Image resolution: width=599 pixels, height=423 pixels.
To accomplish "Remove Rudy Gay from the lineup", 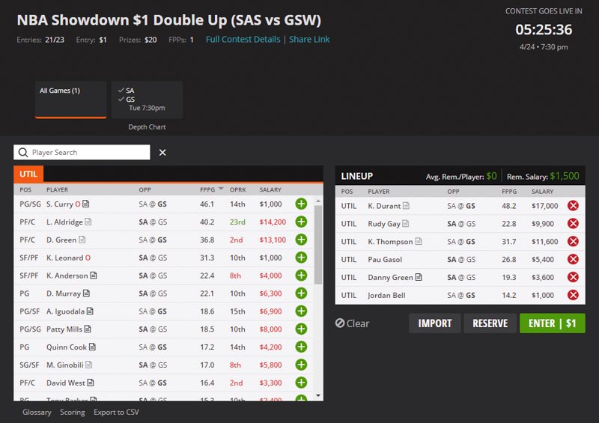I will coord(573,224).
